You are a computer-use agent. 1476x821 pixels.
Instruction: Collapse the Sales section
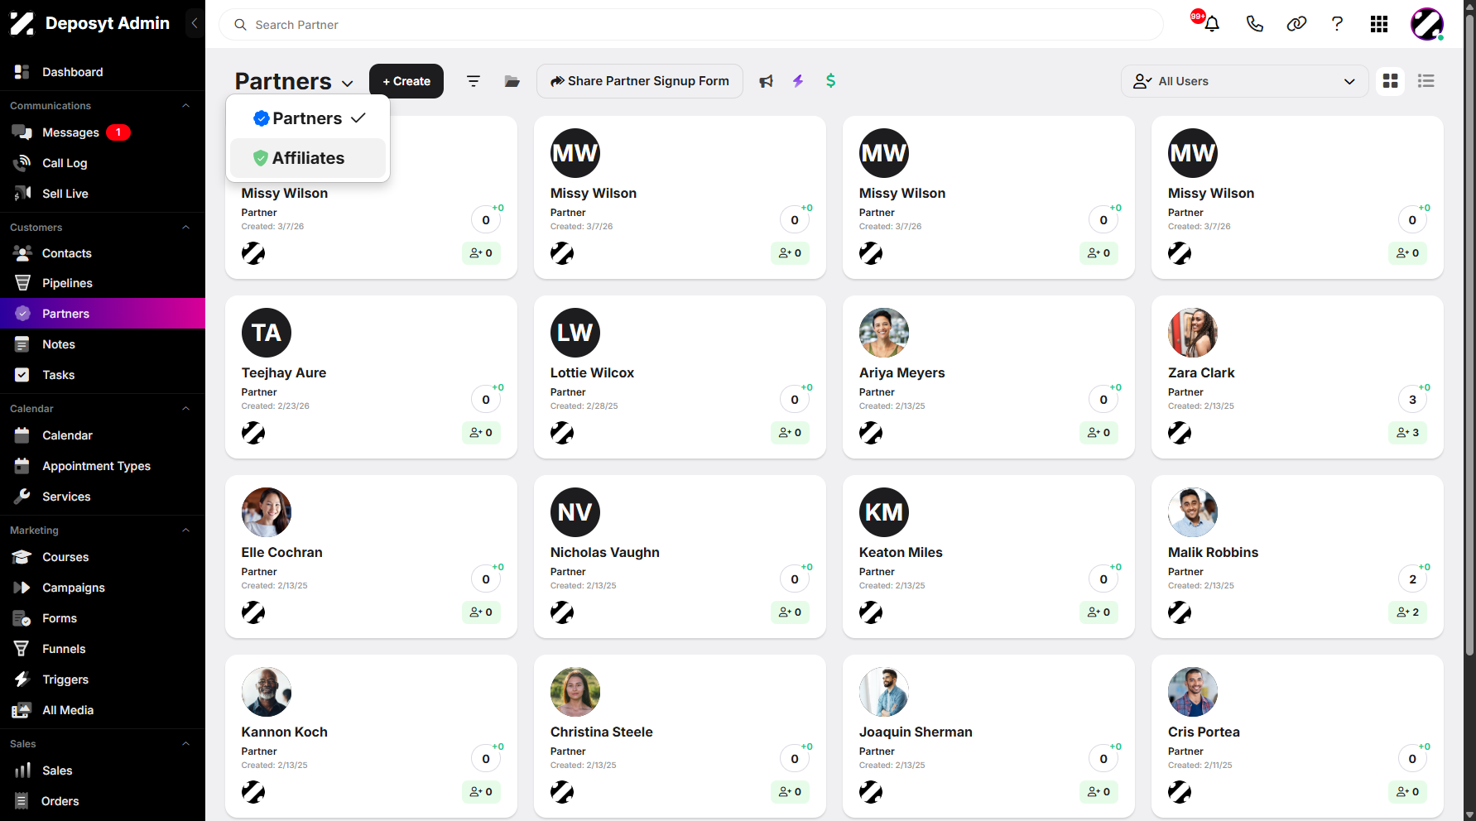186,744
